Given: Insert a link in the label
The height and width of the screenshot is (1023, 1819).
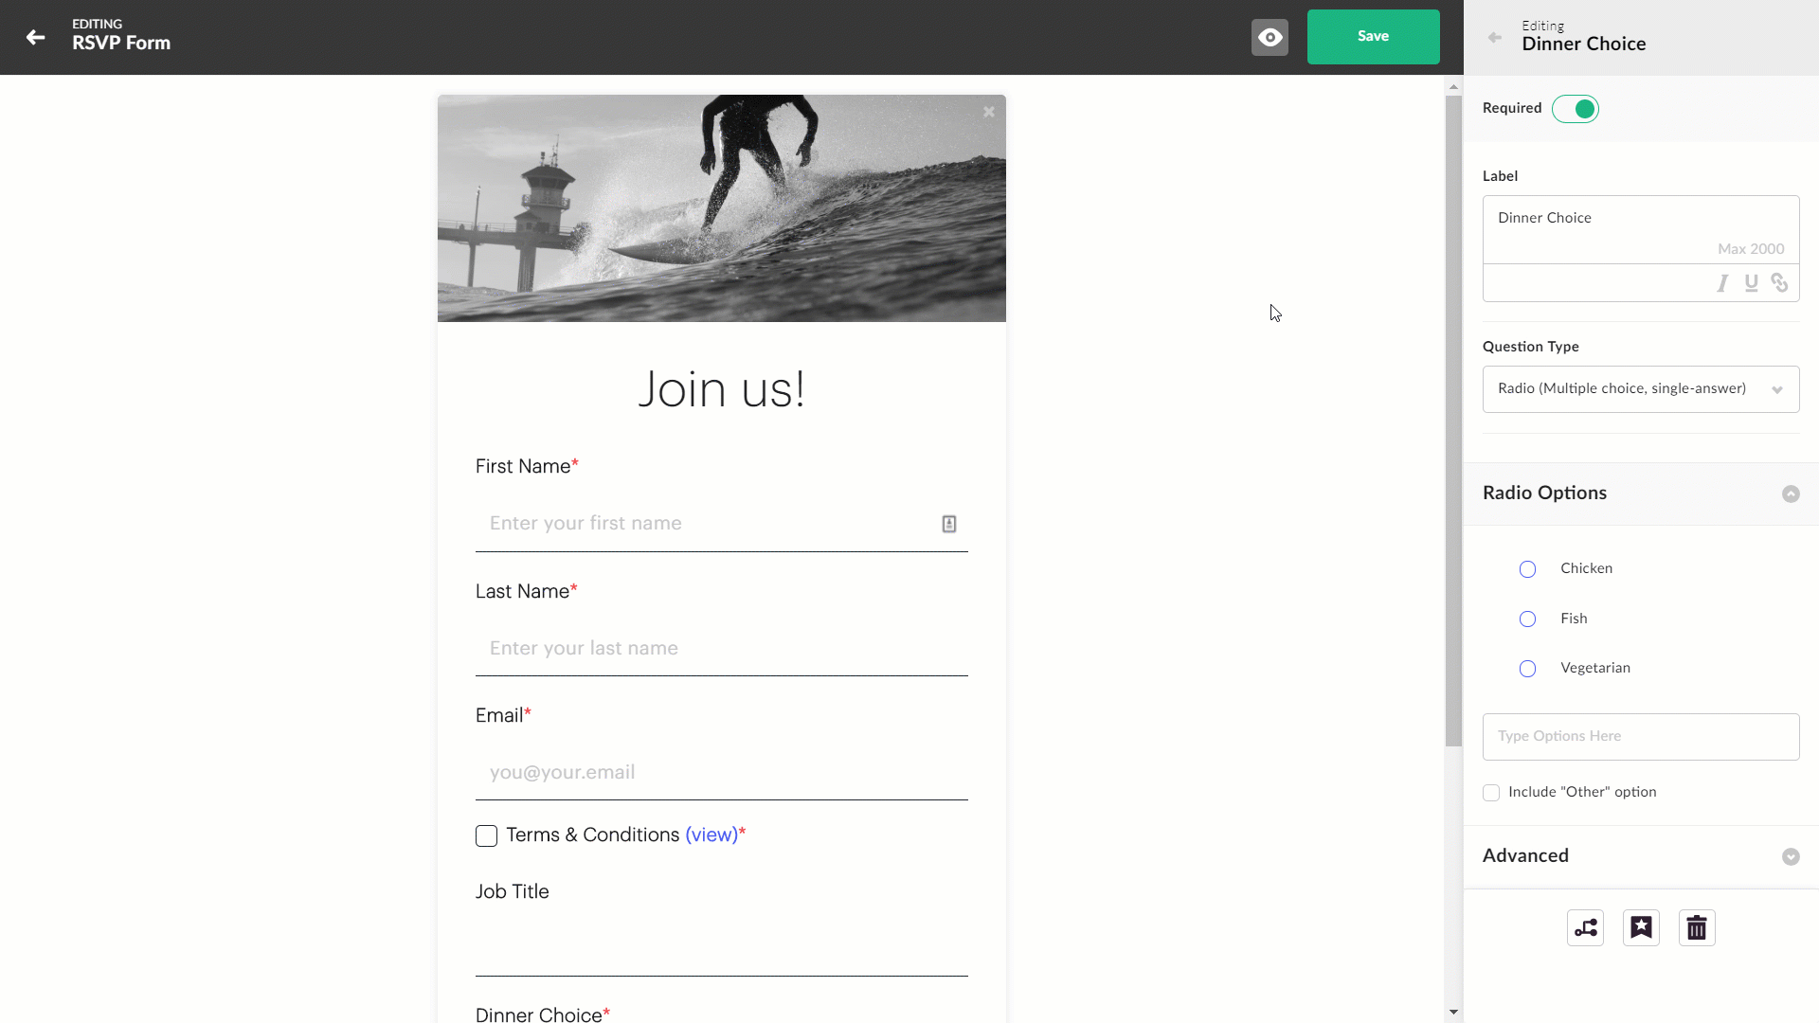Looking at the screenshot, I should 1779,283.
